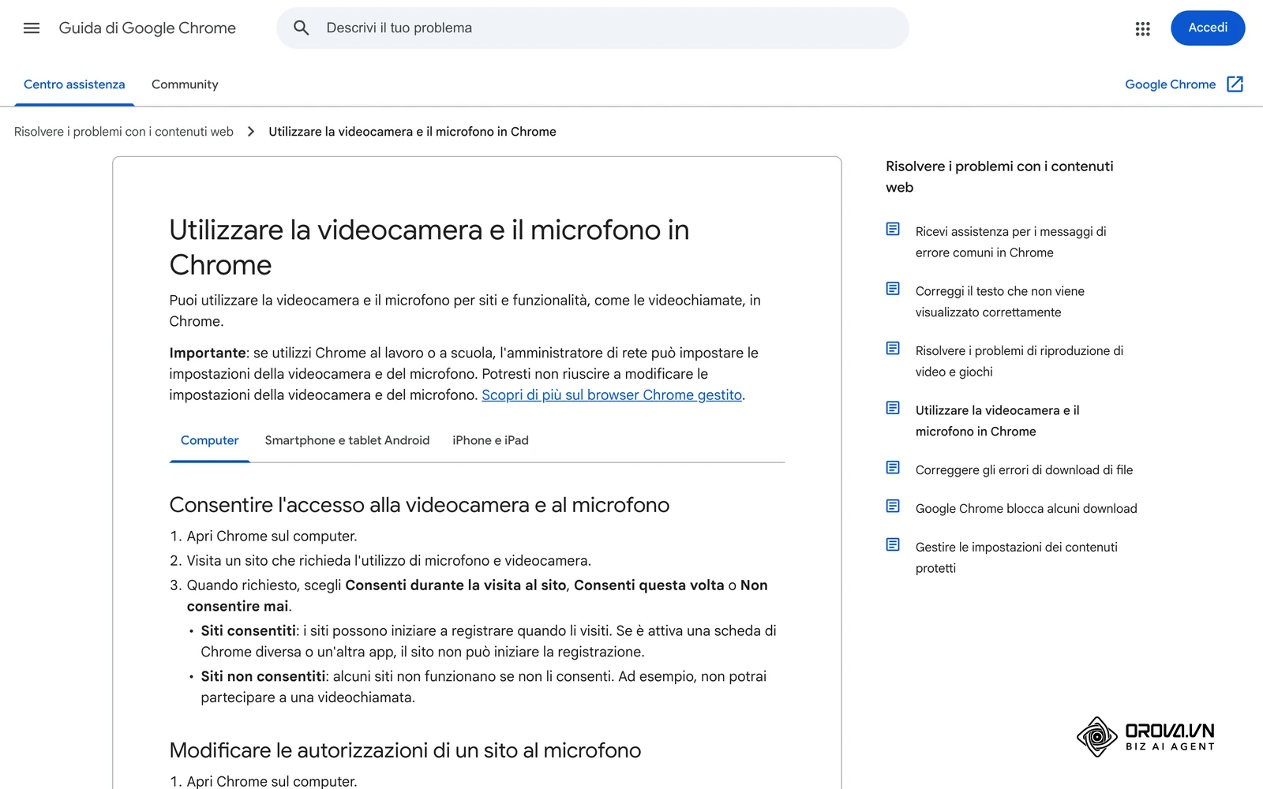Open the Google Chrome product link
The height and width of the screenshot is (789, 1263).
point(1170,84)
